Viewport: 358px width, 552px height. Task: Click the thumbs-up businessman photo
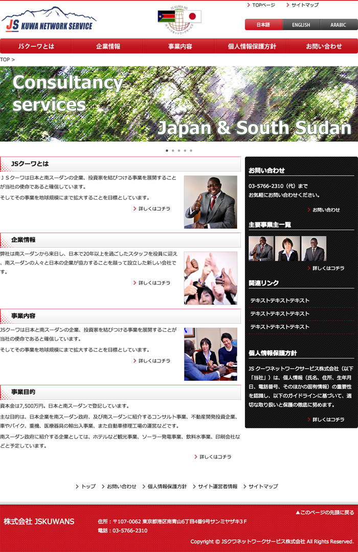[x=211, y=202]
